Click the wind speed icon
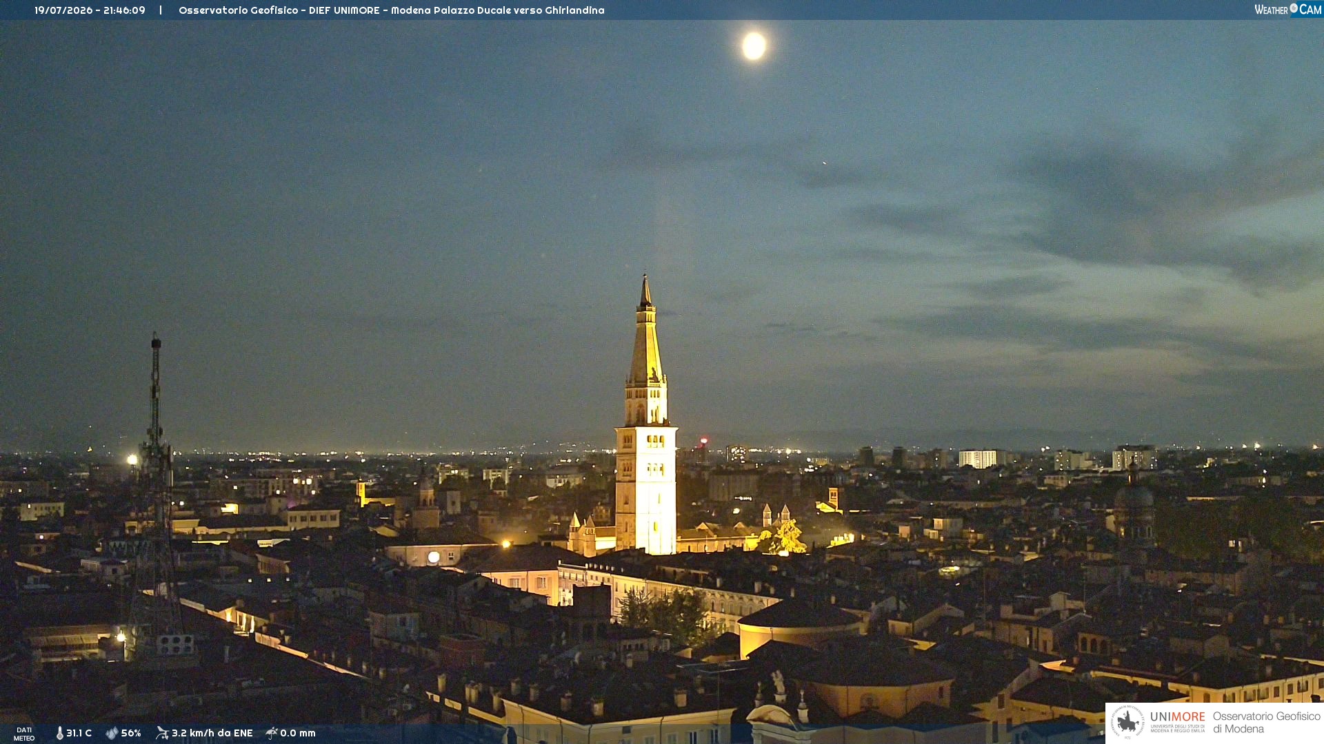This screenshot has height=744, width=1324. tap(162, 733)
